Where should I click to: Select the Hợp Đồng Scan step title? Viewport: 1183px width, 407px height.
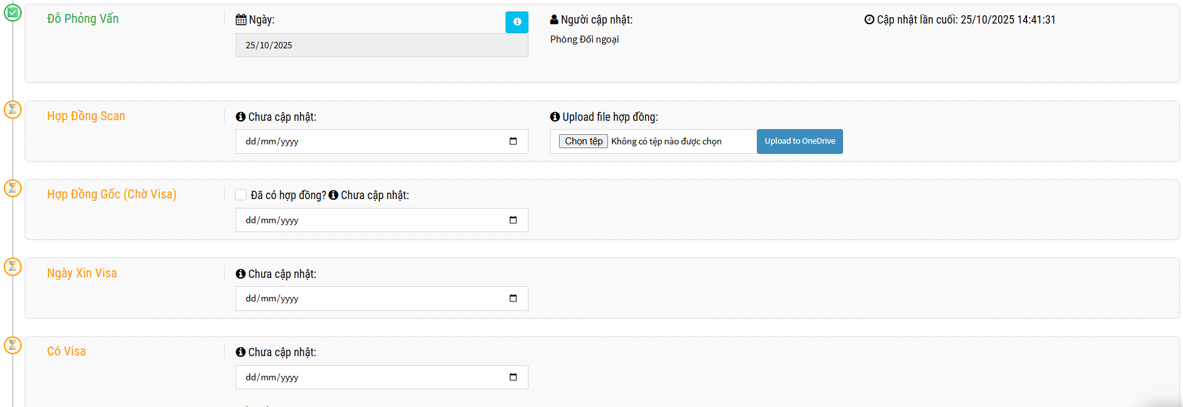86,116
